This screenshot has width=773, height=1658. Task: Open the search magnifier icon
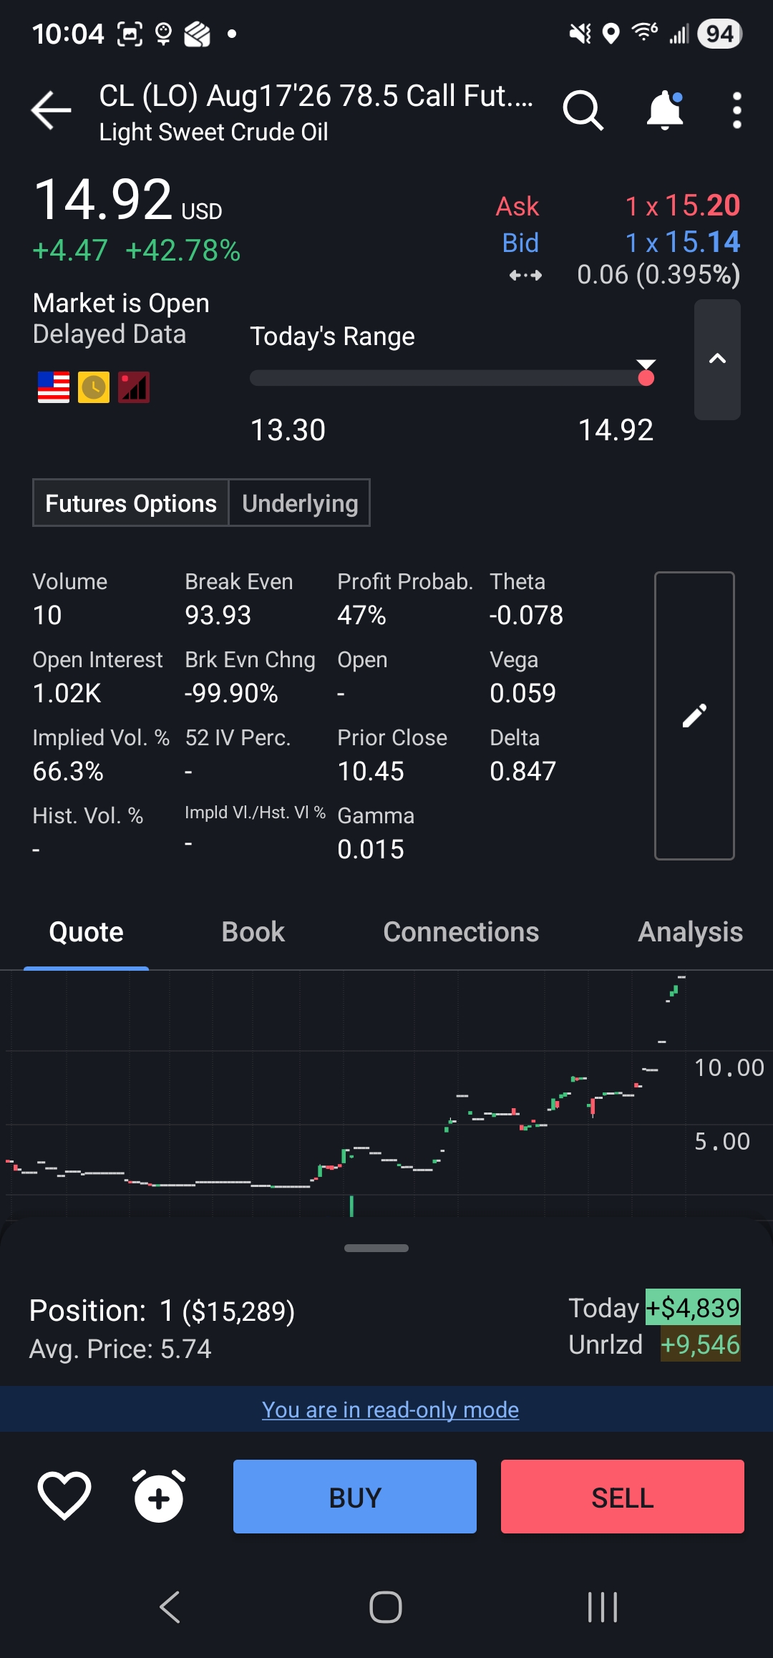tap(583, 110)
